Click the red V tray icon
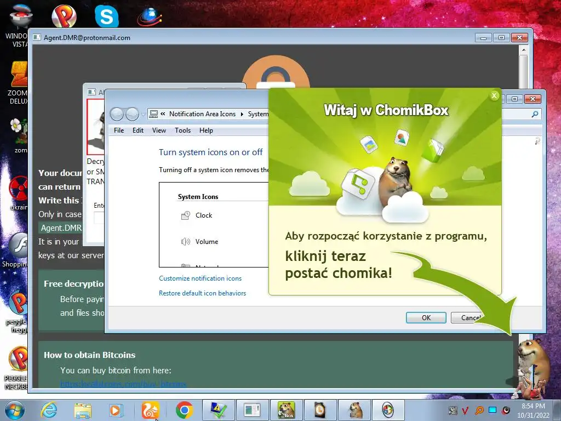The width and height of the screenshot is (561, 421). (465, 411)
